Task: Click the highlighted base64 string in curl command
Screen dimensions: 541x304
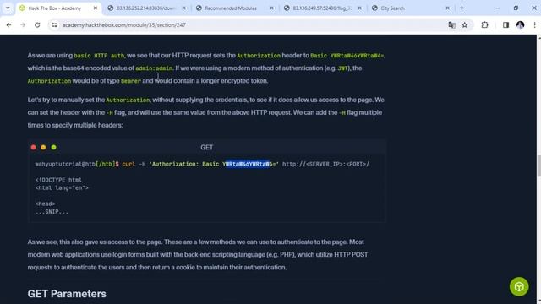Action: (x=248, y=164)
